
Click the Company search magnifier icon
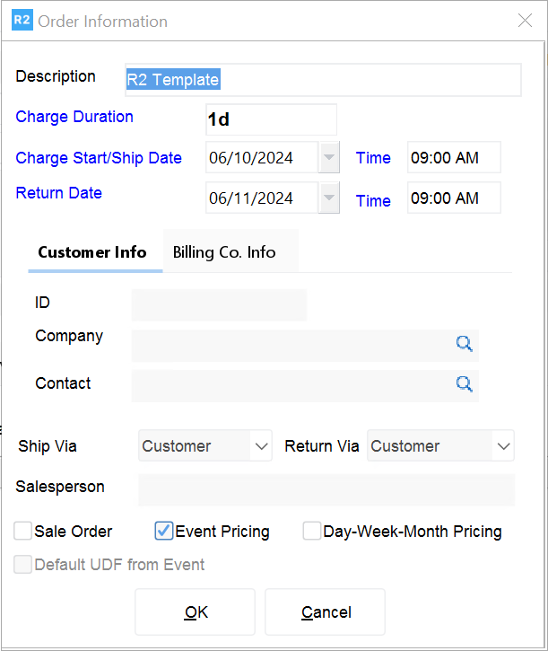(464, 344)
